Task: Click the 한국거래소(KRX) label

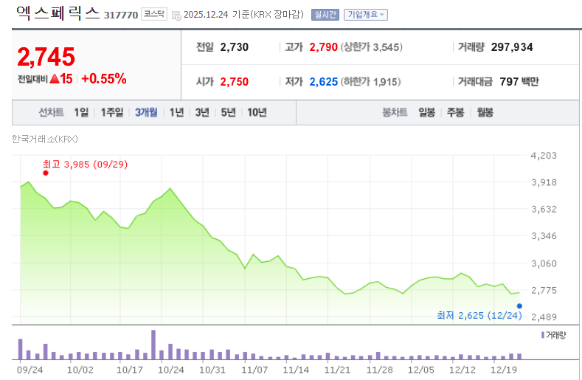Action: click(44, 139)
